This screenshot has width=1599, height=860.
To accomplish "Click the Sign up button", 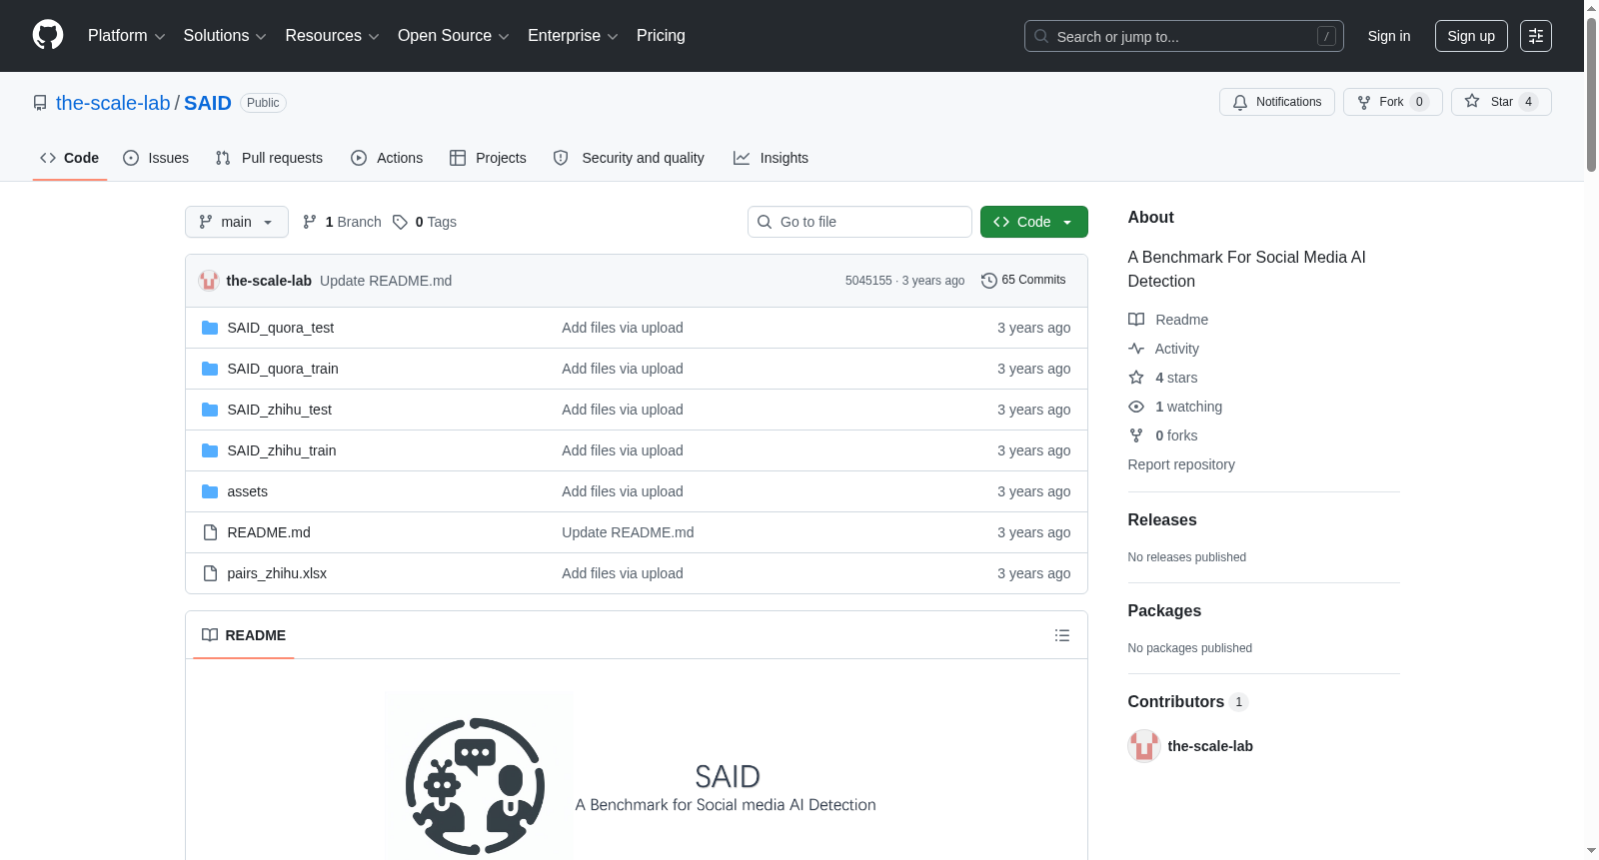I will [x=1471, y=36].
